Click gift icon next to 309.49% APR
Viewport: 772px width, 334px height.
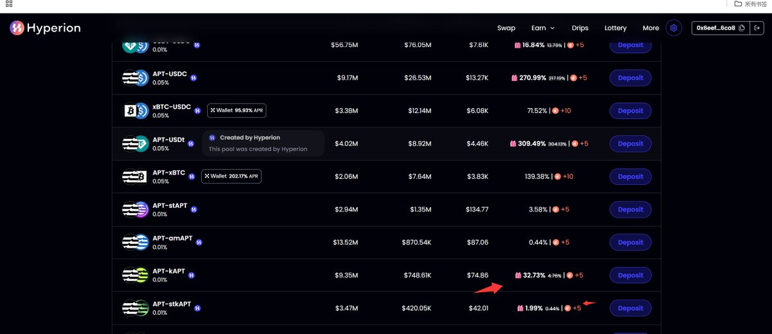click(x=513, y=144)
